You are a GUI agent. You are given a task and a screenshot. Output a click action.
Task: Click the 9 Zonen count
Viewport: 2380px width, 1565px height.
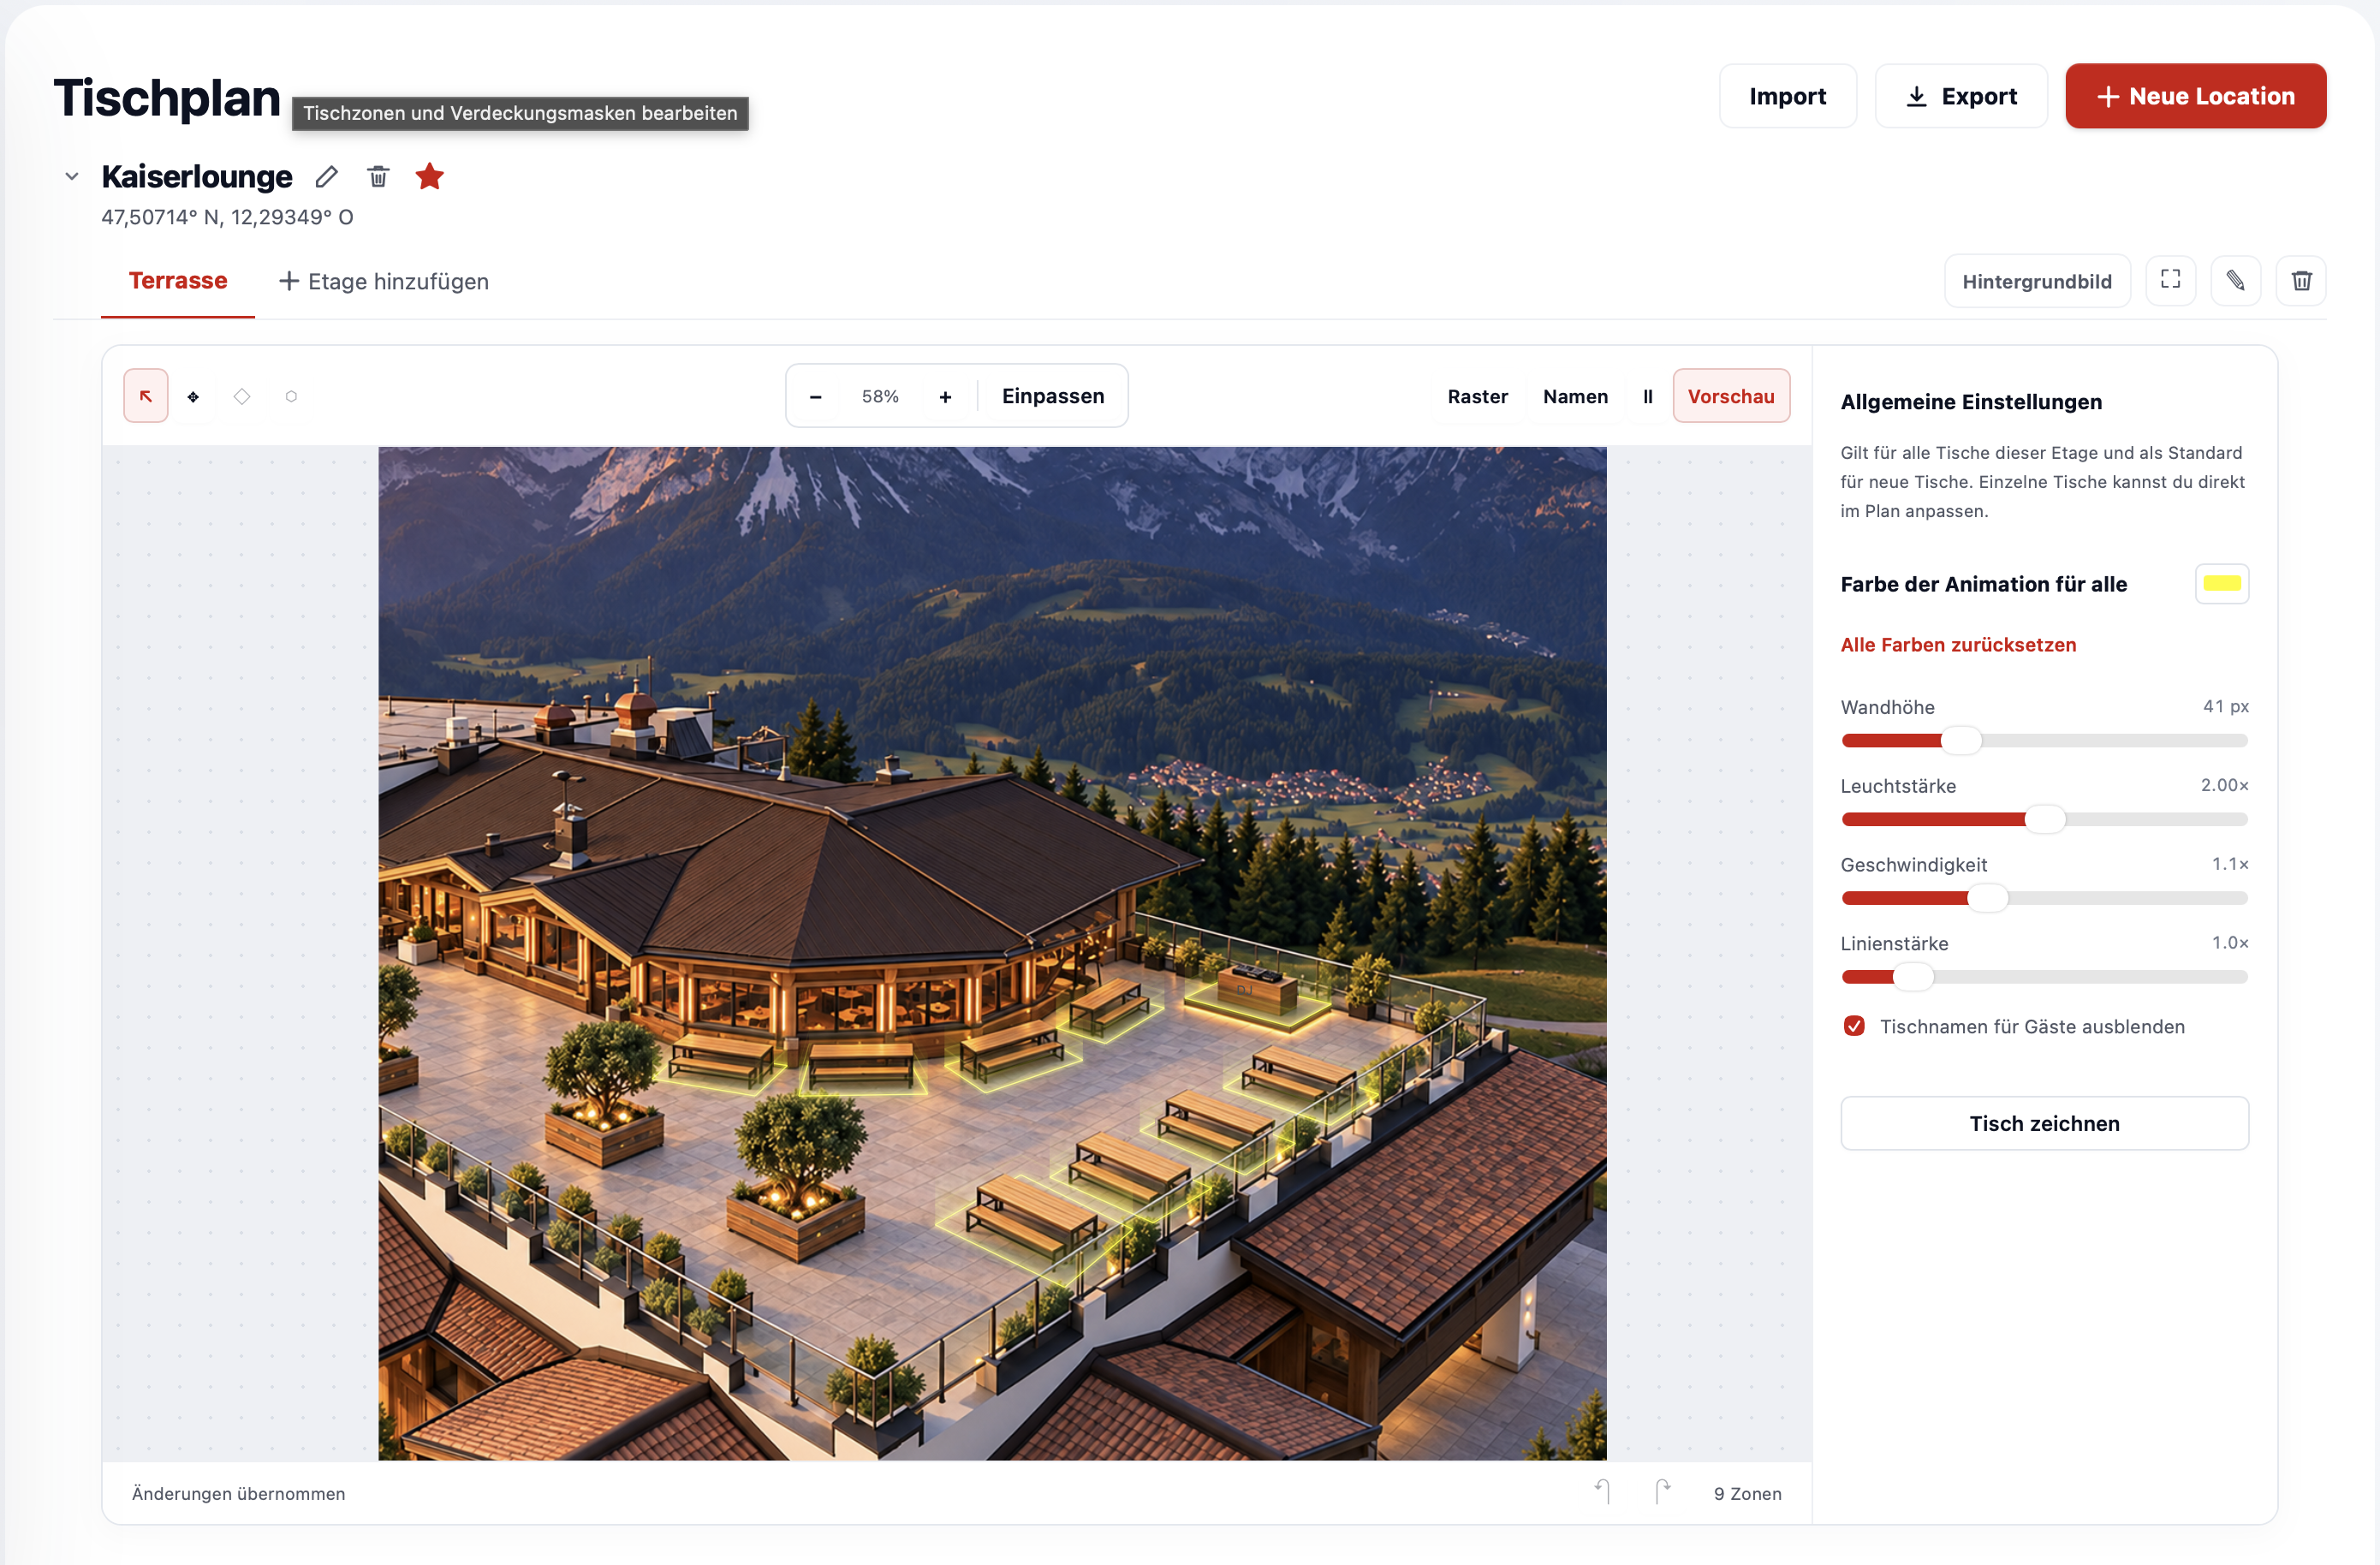pyautogui.click(x=1747, y=1493)
